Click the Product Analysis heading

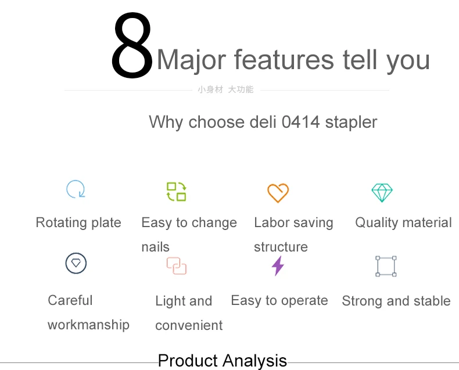[223, 360]
